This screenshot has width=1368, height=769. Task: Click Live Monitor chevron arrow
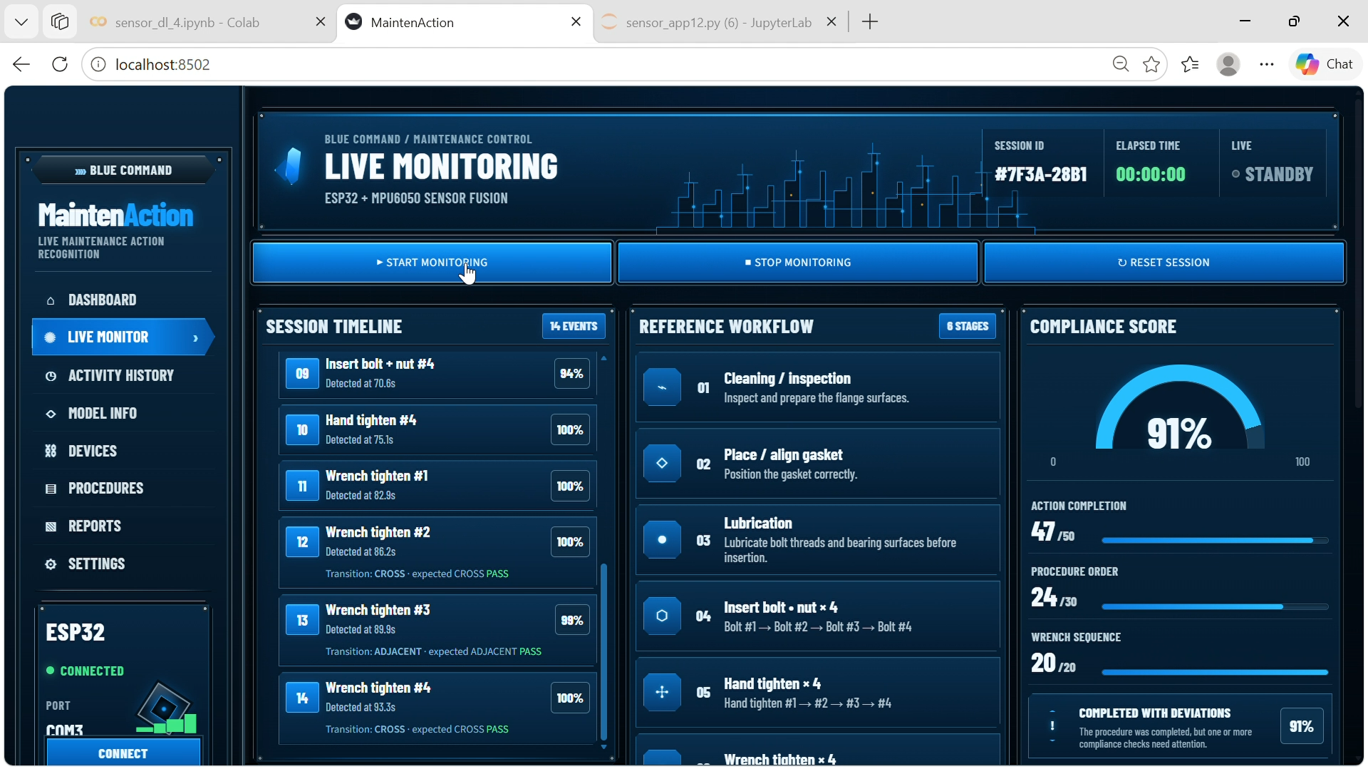(x=195, y=338)
